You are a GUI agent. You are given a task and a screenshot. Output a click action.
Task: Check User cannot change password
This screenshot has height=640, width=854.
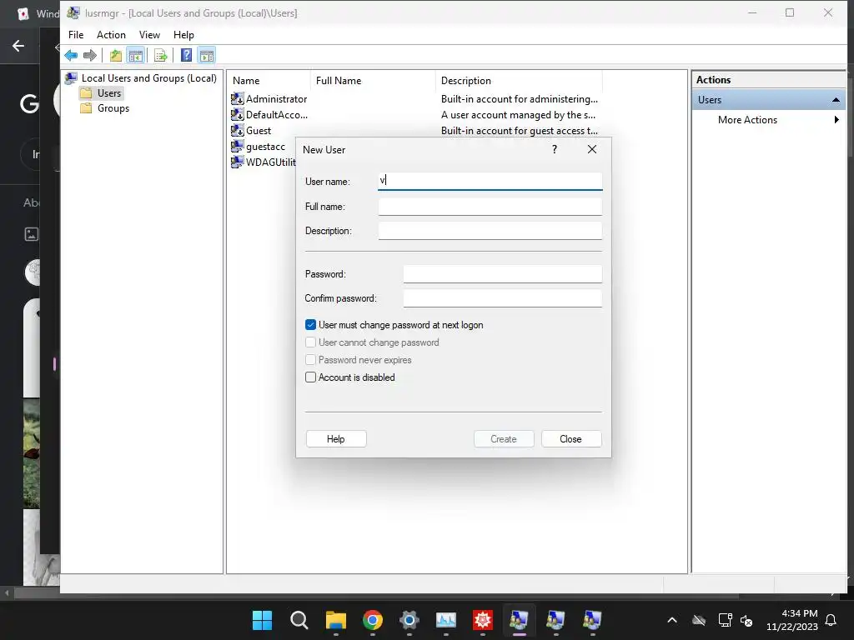coord(310,342)
